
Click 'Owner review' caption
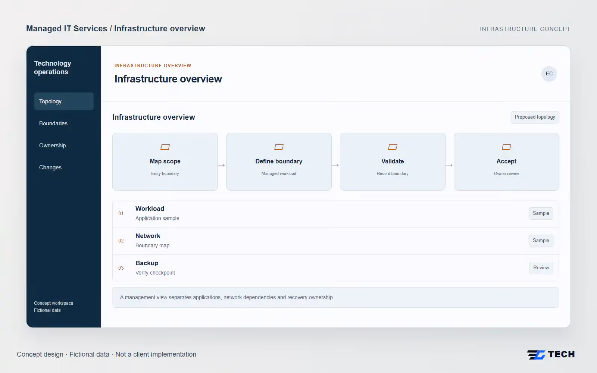click(506, 173)
